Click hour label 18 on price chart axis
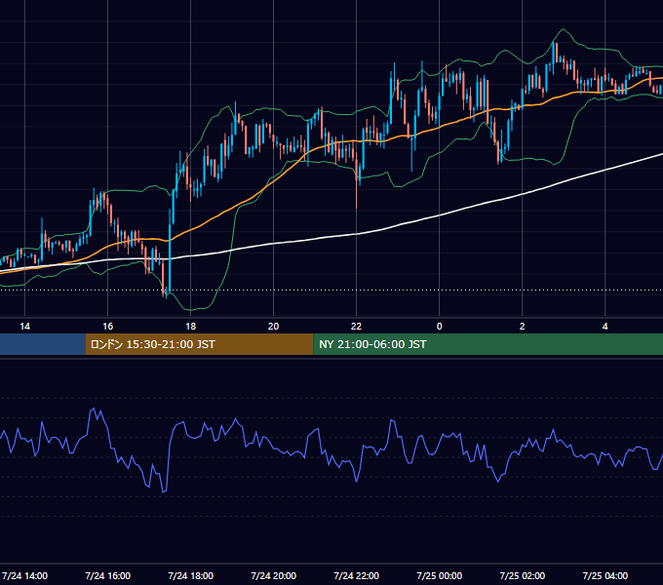Screen dimensions: 663x585 (x=191, y=327)
